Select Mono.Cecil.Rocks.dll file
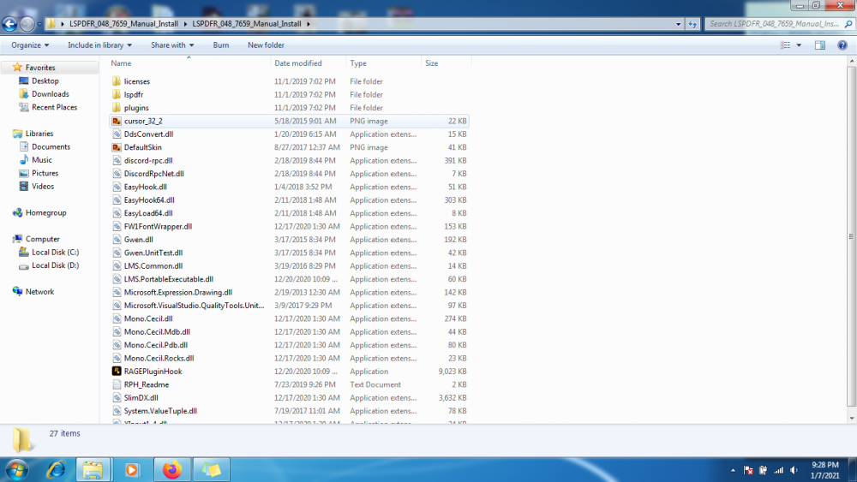Screen dimensions: 857x482 tap(159, 358)
